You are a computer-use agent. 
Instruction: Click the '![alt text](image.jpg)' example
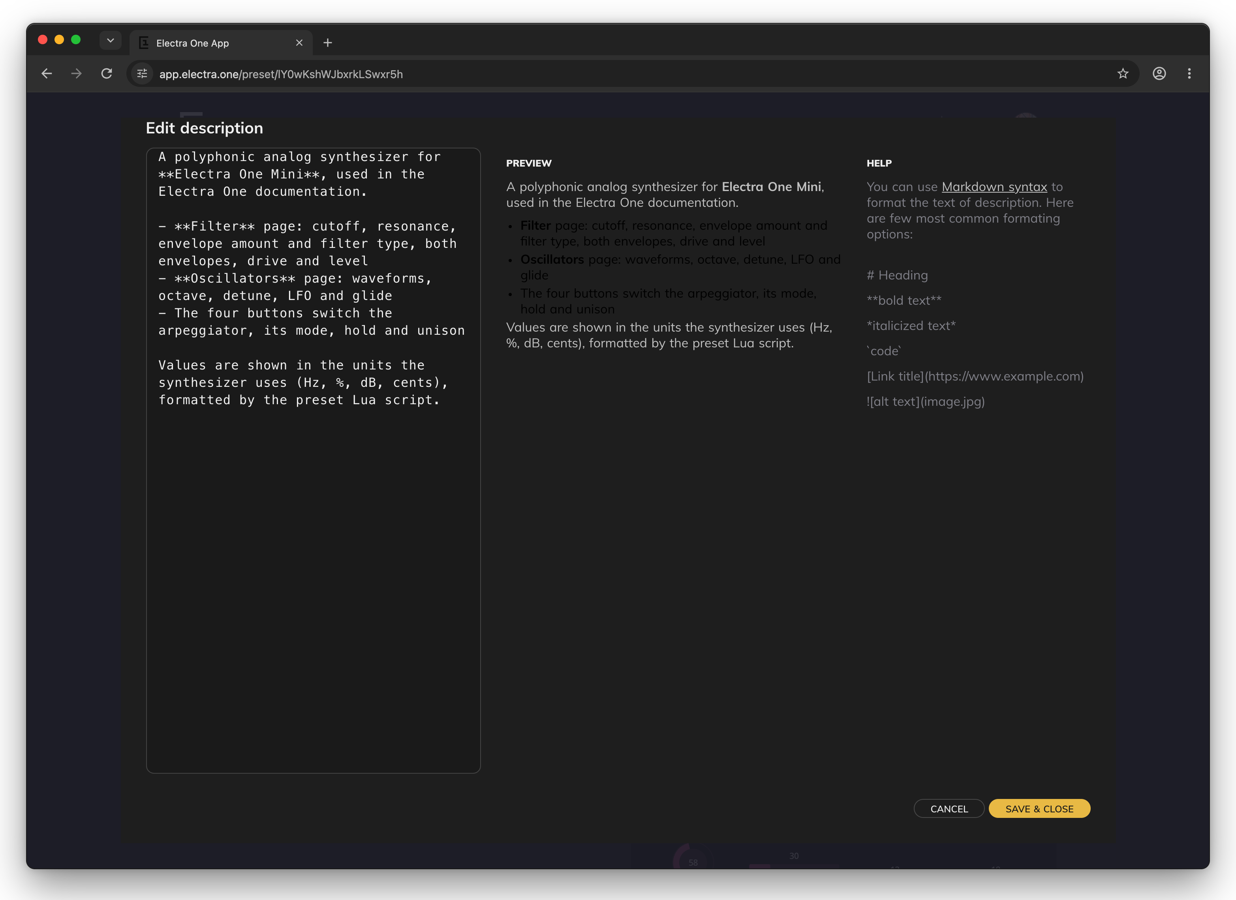925,401
